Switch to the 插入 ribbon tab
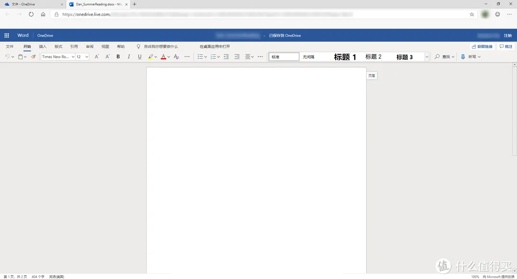 click(x=43, y=47)
